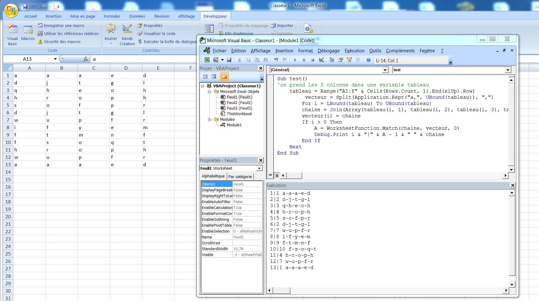The width and height of the screenshot is (539, 301).
Task: Undo with the VBA toolbar arrow
Action: 276,60
